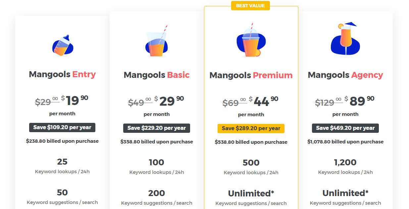Click the yellow Save $289.20 per year badge

251,129
